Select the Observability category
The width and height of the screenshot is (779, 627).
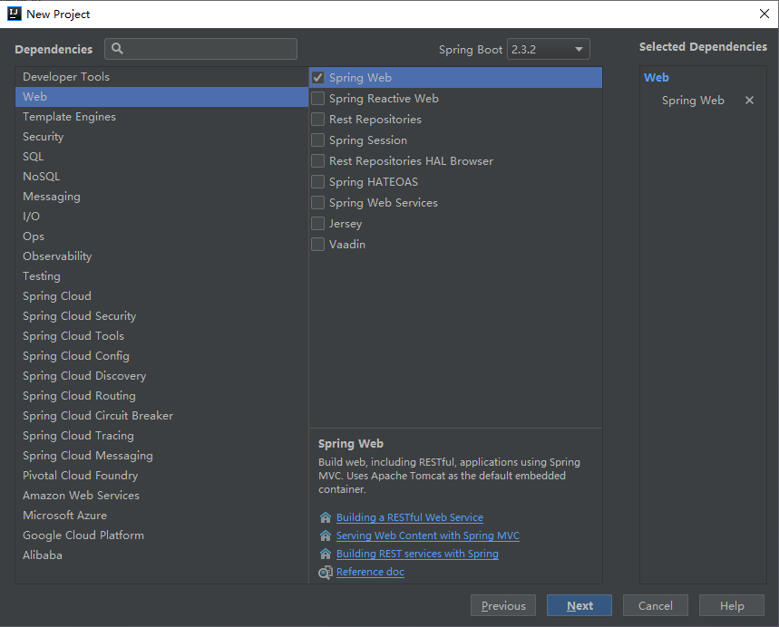(x=162, y=256)
